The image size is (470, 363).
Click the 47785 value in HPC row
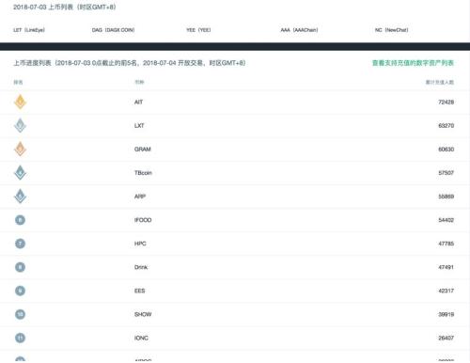[x=446, y=244]
